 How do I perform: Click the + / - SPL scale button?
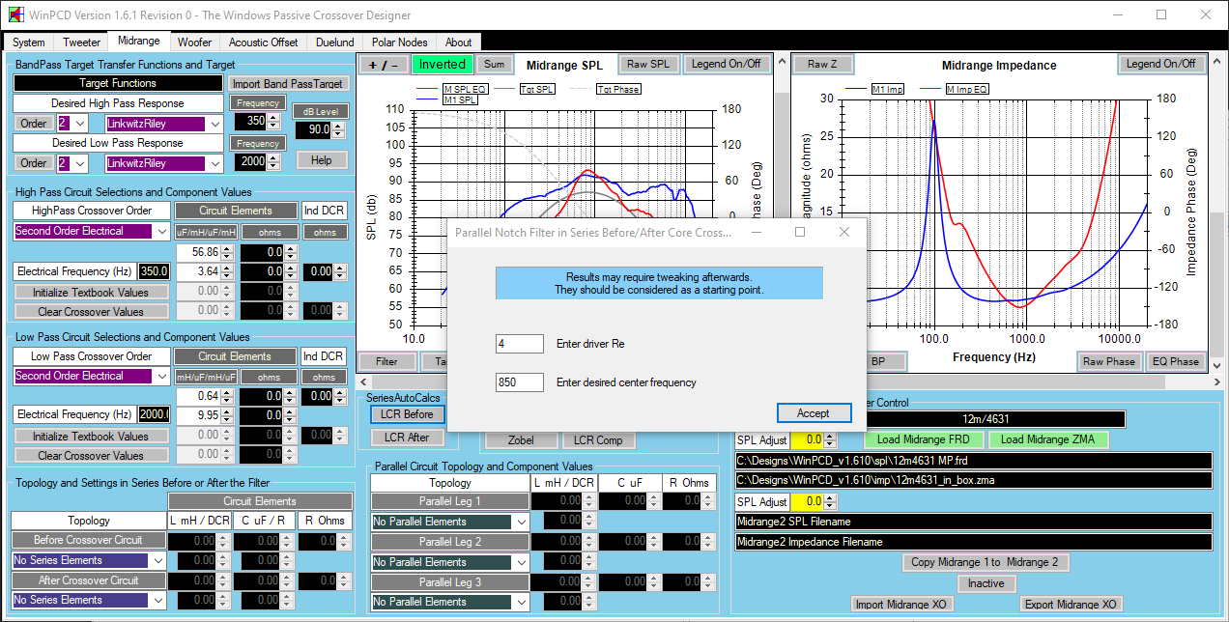pyautogui.click(x=384, y=65)
